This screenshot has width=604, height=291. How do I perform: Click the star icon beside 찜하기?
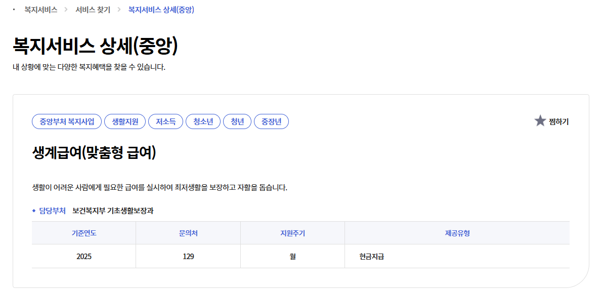(x=540, y=121)
